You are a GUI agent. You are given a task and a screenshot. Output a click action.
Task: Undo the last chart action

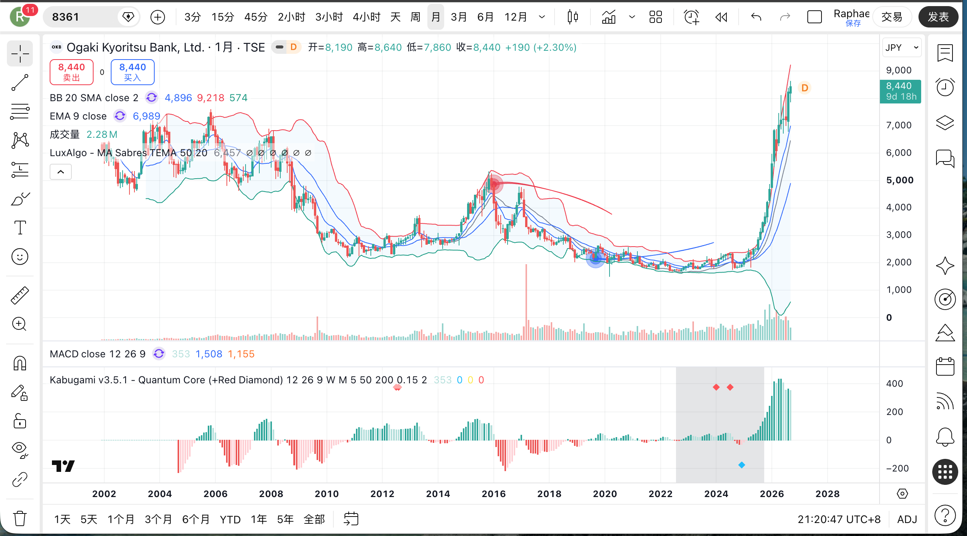[x=756, y=17]
